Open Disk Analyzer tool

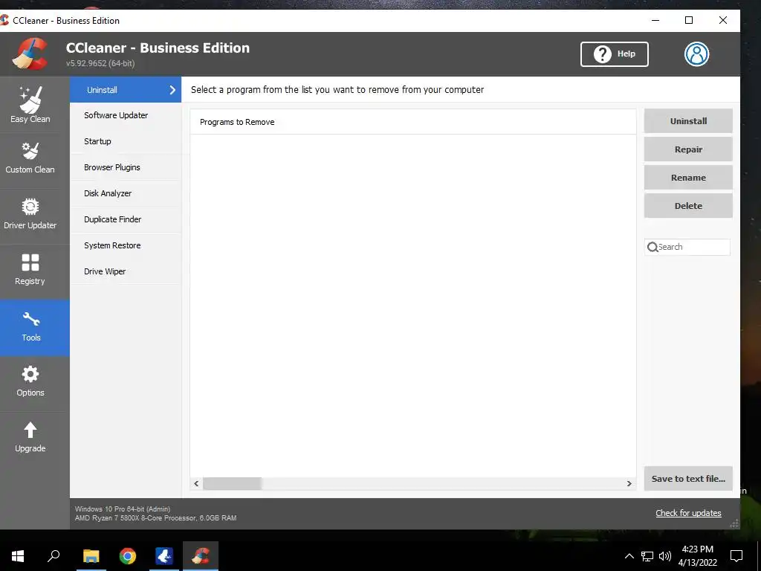[x=108, y=193]
